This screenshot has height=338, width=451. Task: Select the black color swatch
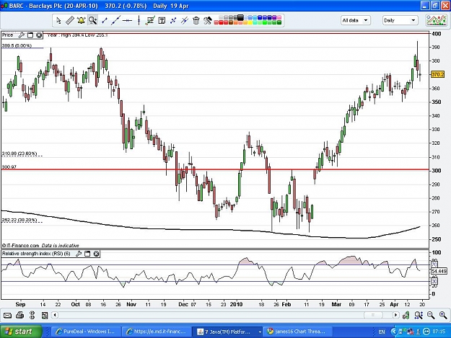pos(240,17)
